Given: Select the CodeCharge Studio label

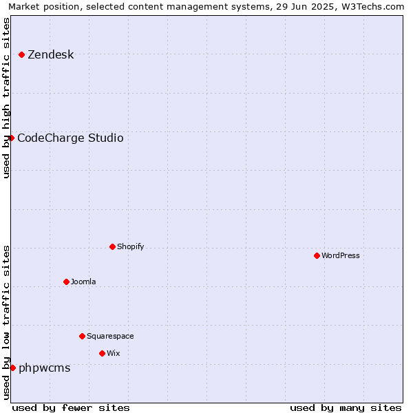Looking at the screenshot, I should pyautogui.click(x=70, y=138).
